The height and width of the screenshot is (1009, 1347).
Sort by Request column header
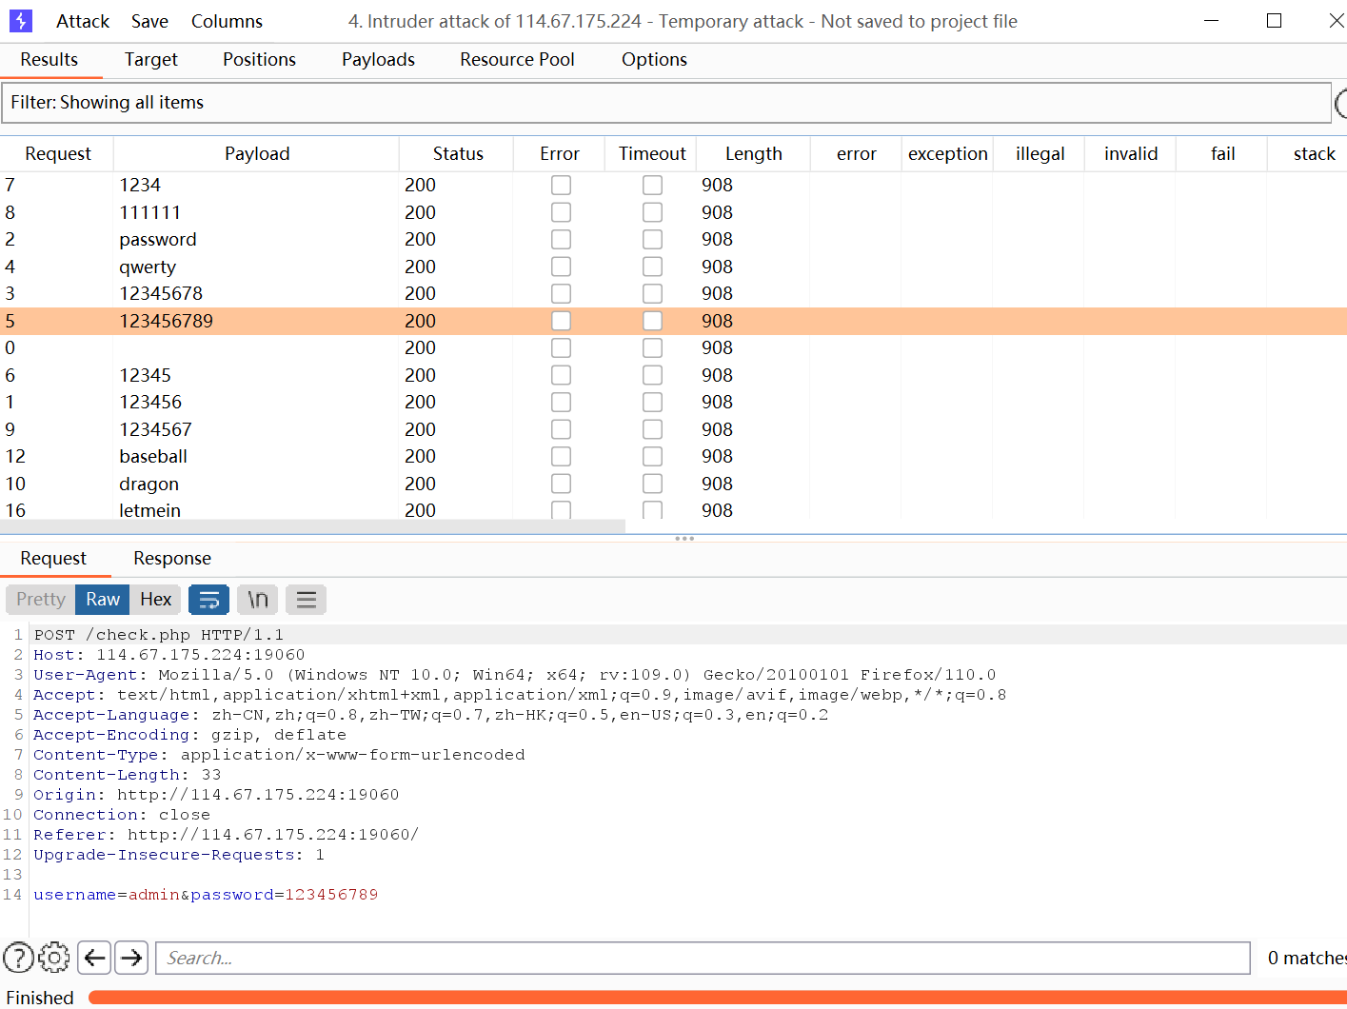click(x=57, y=153)
